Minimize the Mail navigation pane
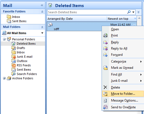Screen dimensions: 144x114 (x=42, y=5)
